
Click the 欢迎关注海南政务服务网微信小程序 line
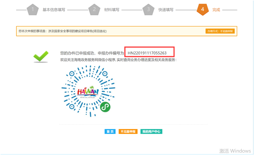click(118, 60)
